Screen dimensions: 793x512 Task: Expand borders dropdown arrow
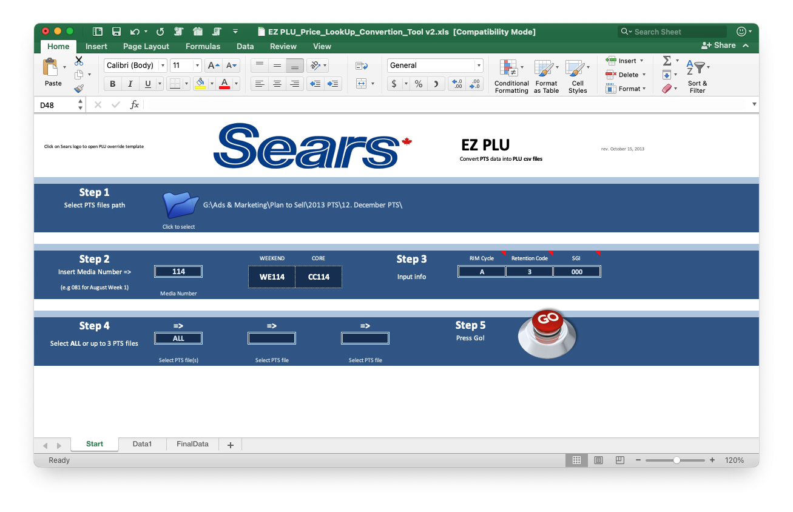tap(186, 84)
